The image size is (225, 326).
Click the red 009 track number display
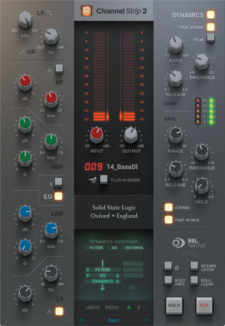click(93, 167)
